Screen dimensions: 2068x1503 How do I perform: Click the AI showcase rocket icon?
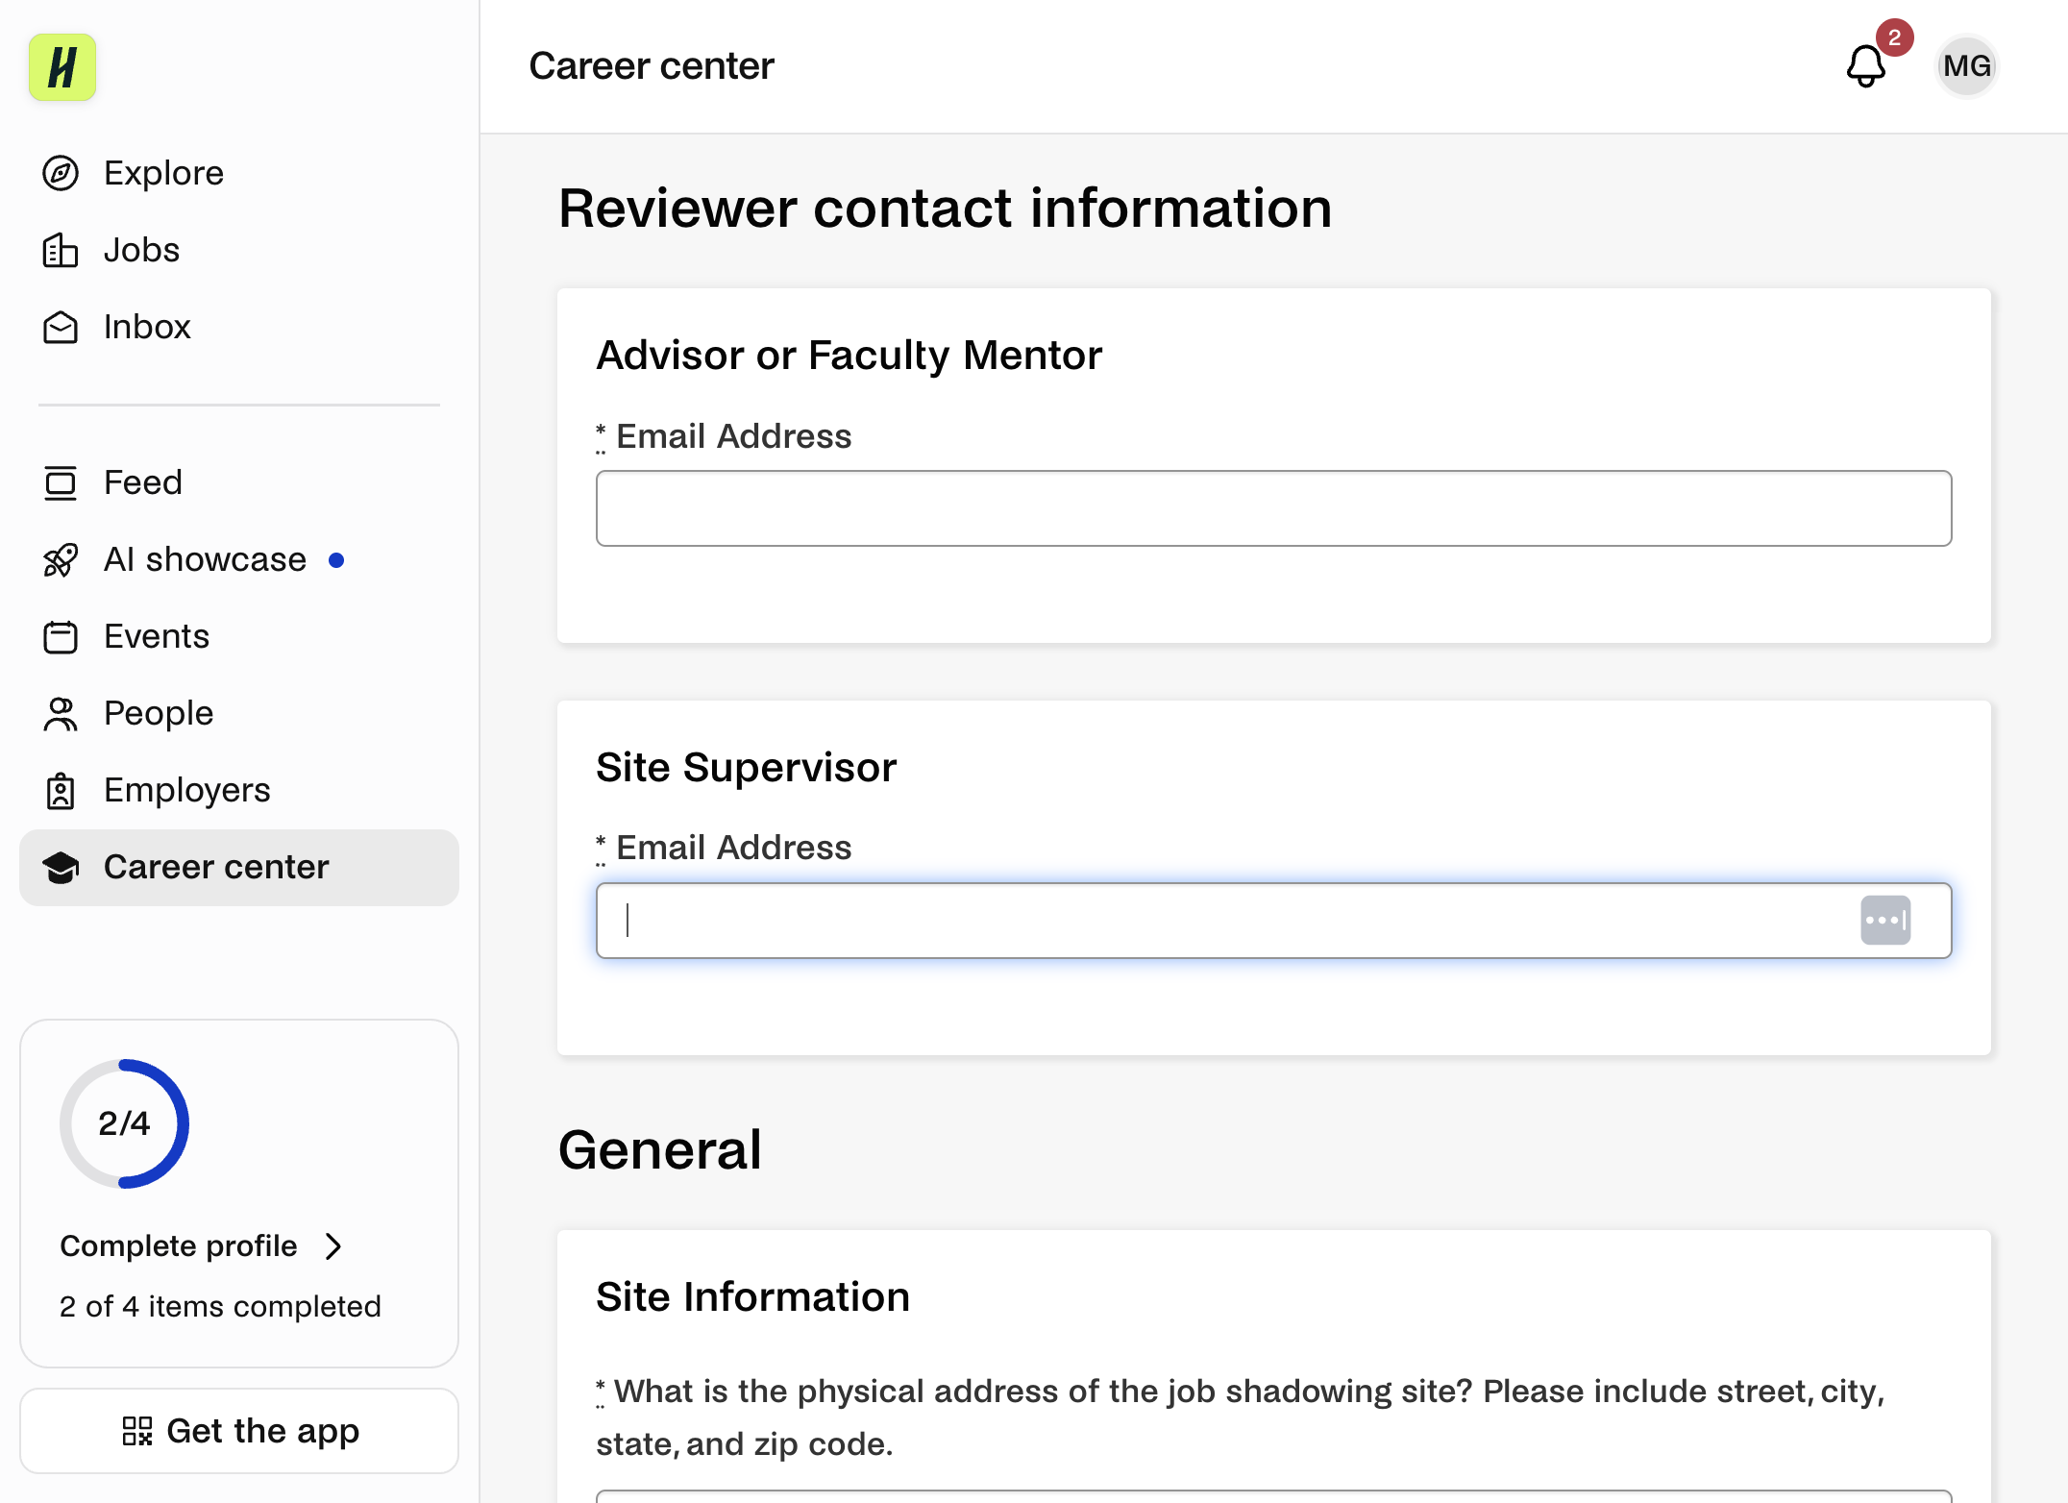61,559
